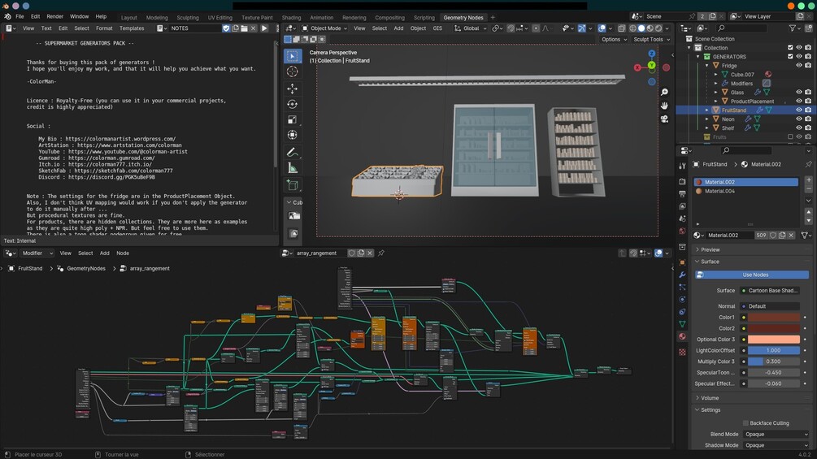Open the Blend Mode dropdown
The image size is (817, 459).
[x=776, y=435]
